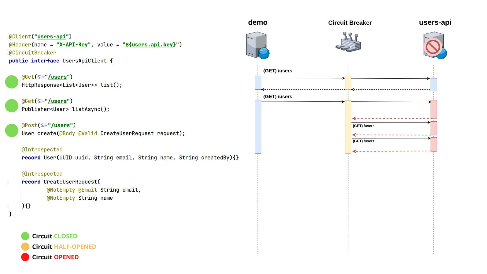This screenshot has height=274, width=487.
Task: Click the @NotEmpty String name line
Action: coord(80,198)
